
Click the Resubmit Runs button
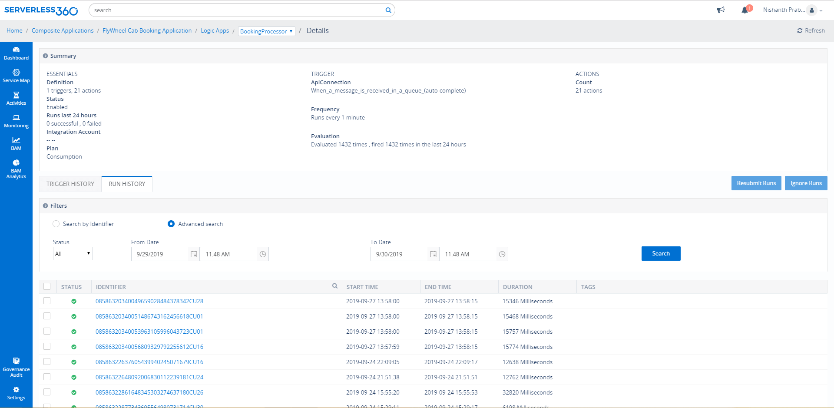pos(756,183)
